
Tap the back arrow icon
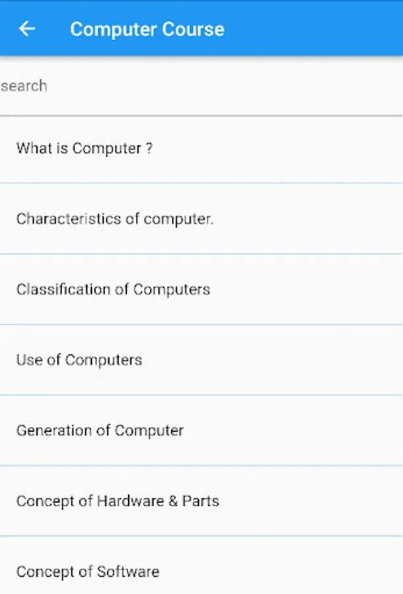(x=27, y=29)
